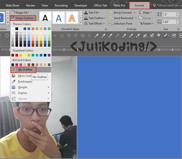Expand the arrow beside Send Backward
The height and width of the screenshot is (159, 182).
click(136, 18)
